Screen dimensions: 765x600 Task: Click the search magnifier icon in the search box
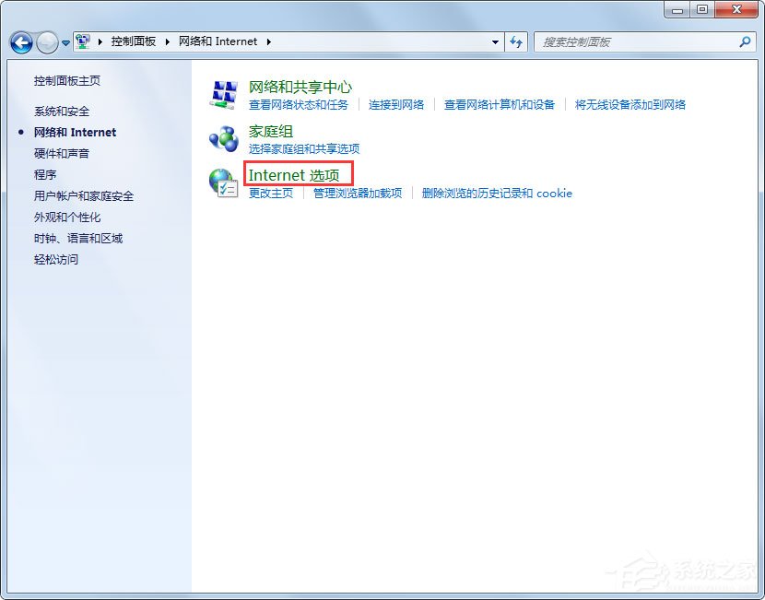coord(743,41)
